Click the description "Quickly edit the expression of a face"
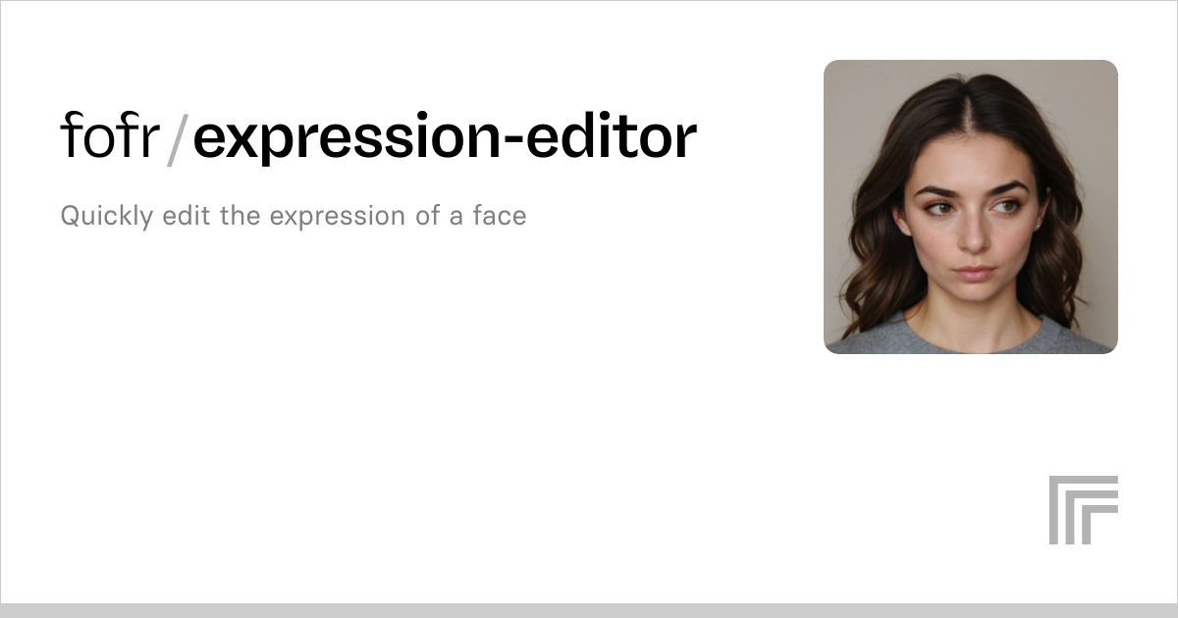This screenshot has height=618, width=1178. [x=294, y=216]
